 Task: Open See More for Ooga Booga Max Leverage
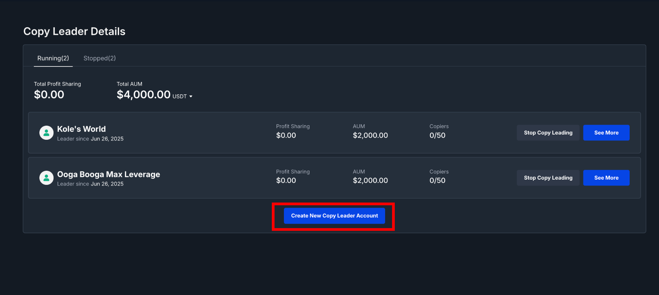606,178
